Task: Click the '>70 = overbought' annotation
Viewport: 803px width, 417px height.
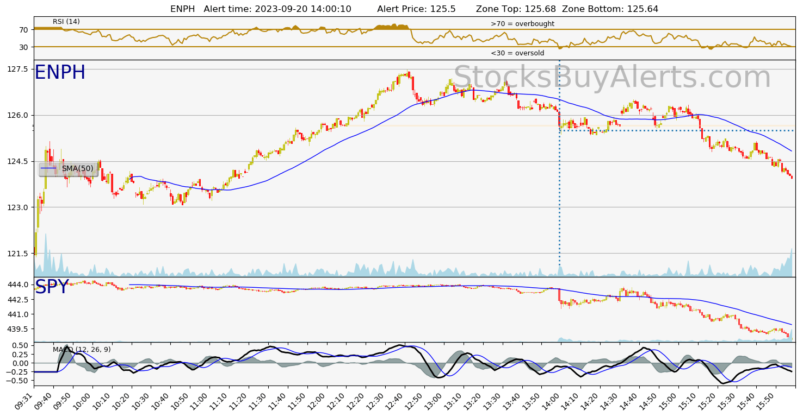Action: [522, 24]
